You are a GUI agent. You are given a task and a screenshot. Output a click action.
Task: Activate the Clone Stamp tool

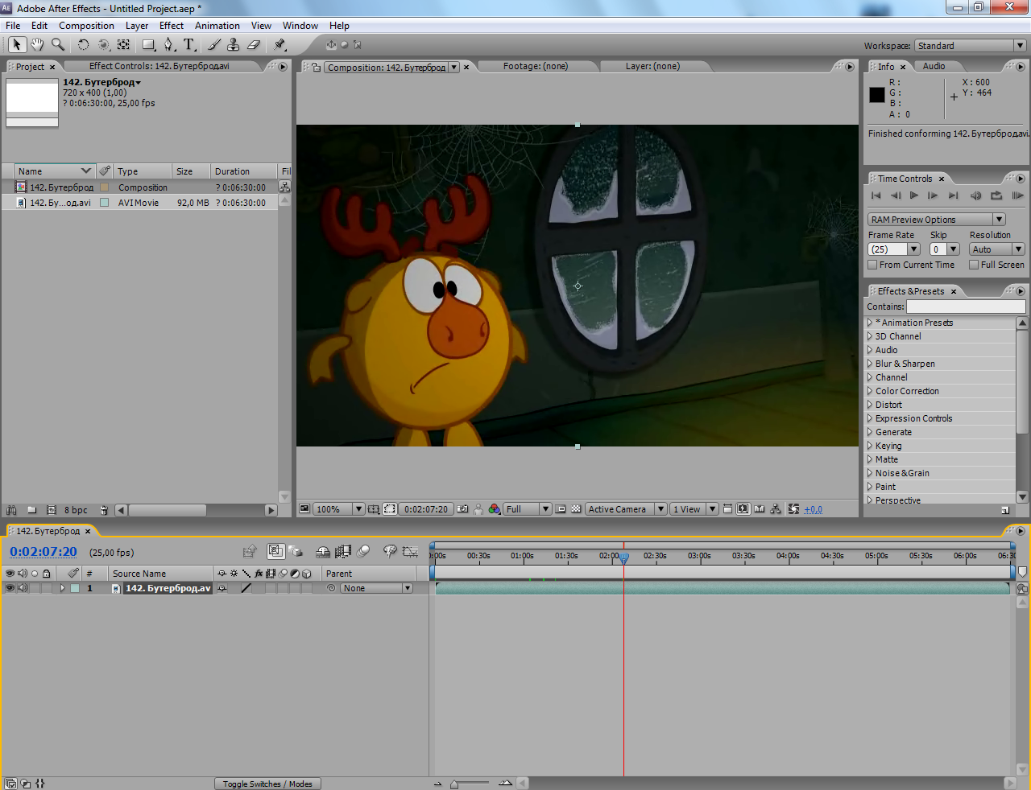pyautogui.click(x=234, y=45)
